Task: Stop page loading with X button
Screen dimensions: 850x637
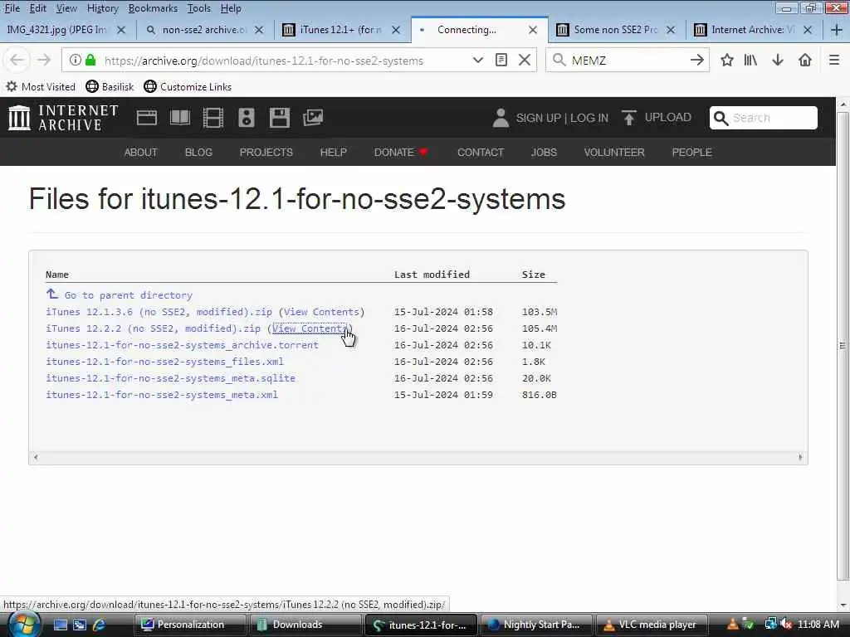Action: point(525,60)
